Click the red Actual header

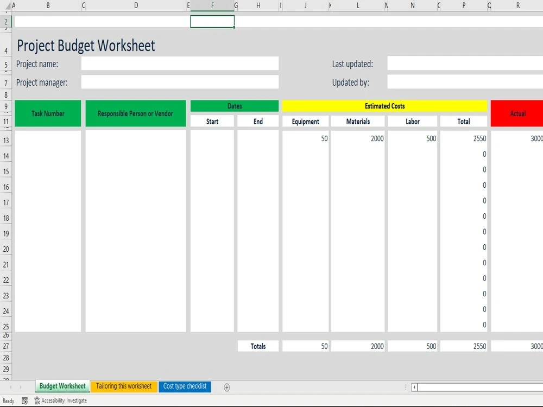(x=517, y=113)
